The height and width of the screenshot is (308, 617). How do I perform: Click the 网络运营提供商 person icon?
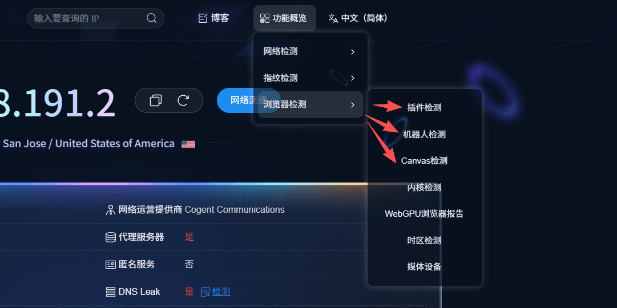(111, 210)
